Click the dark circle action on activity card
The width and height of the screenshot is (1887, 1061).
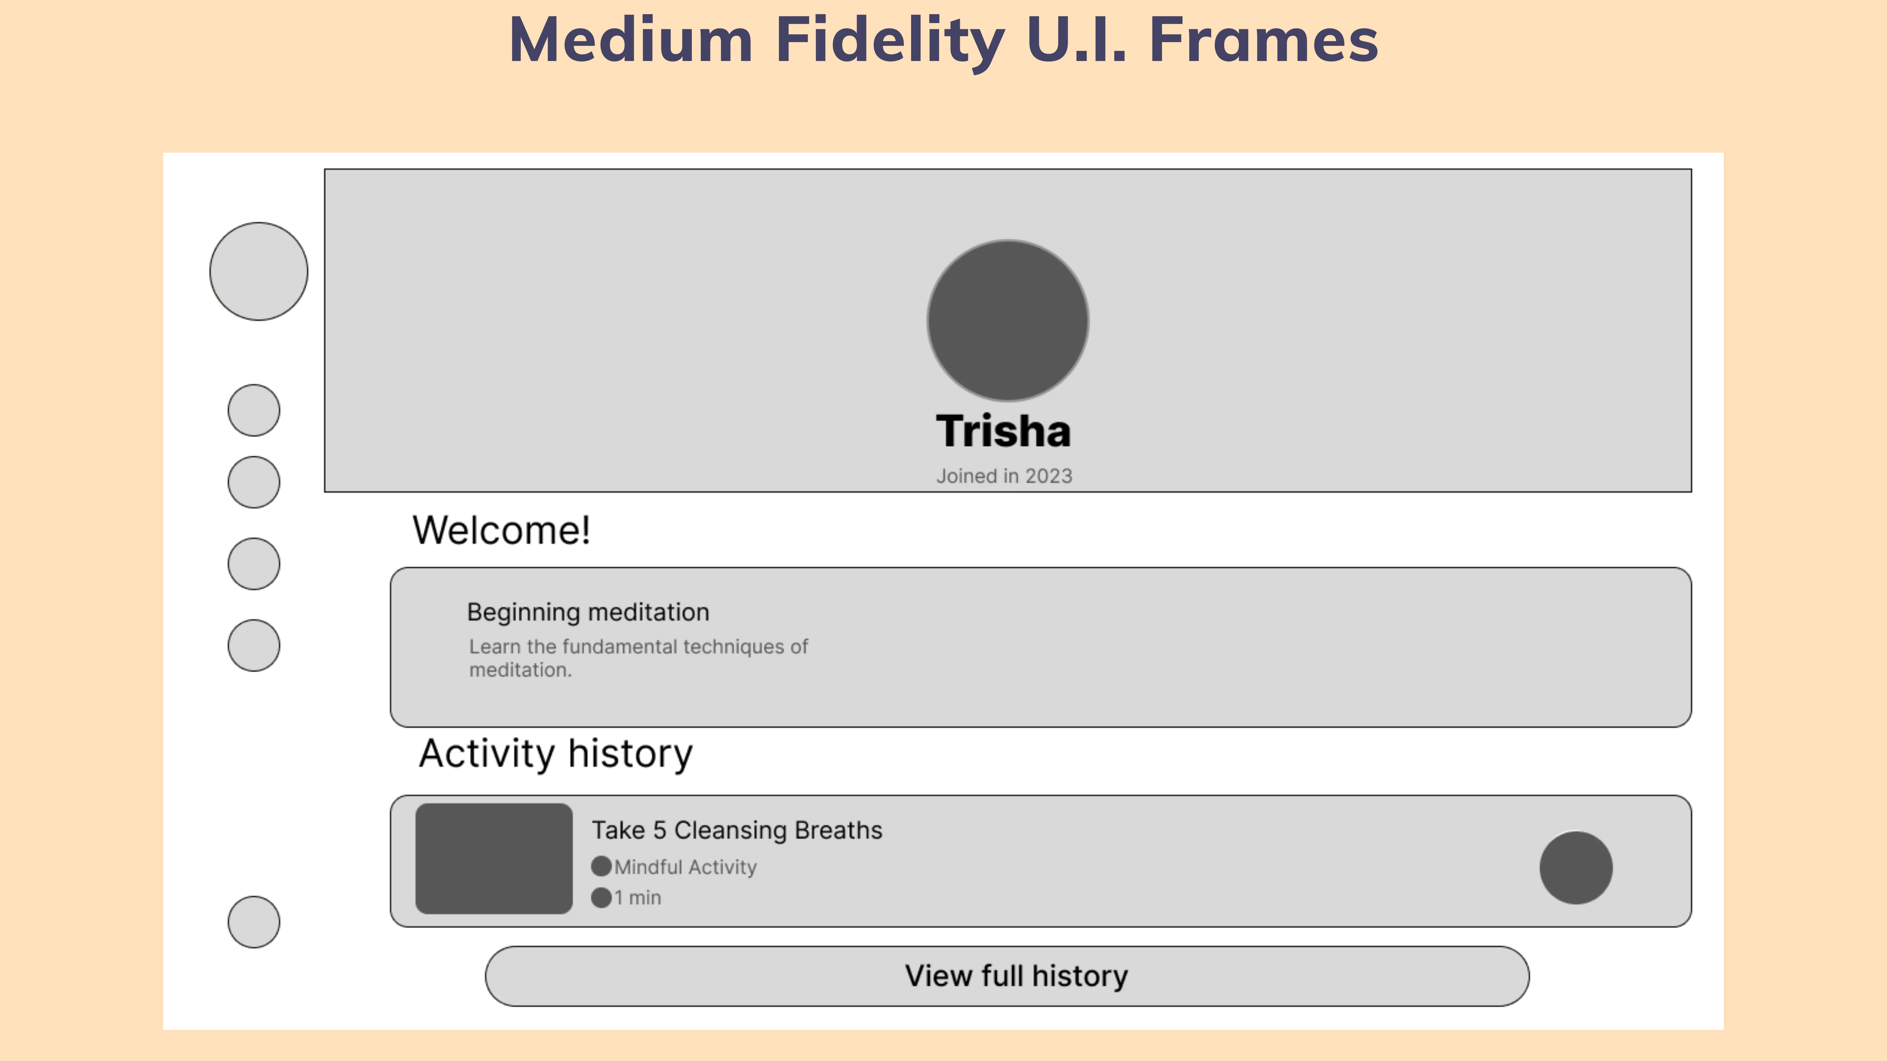pyautogui.click(x=1576, y=868)
